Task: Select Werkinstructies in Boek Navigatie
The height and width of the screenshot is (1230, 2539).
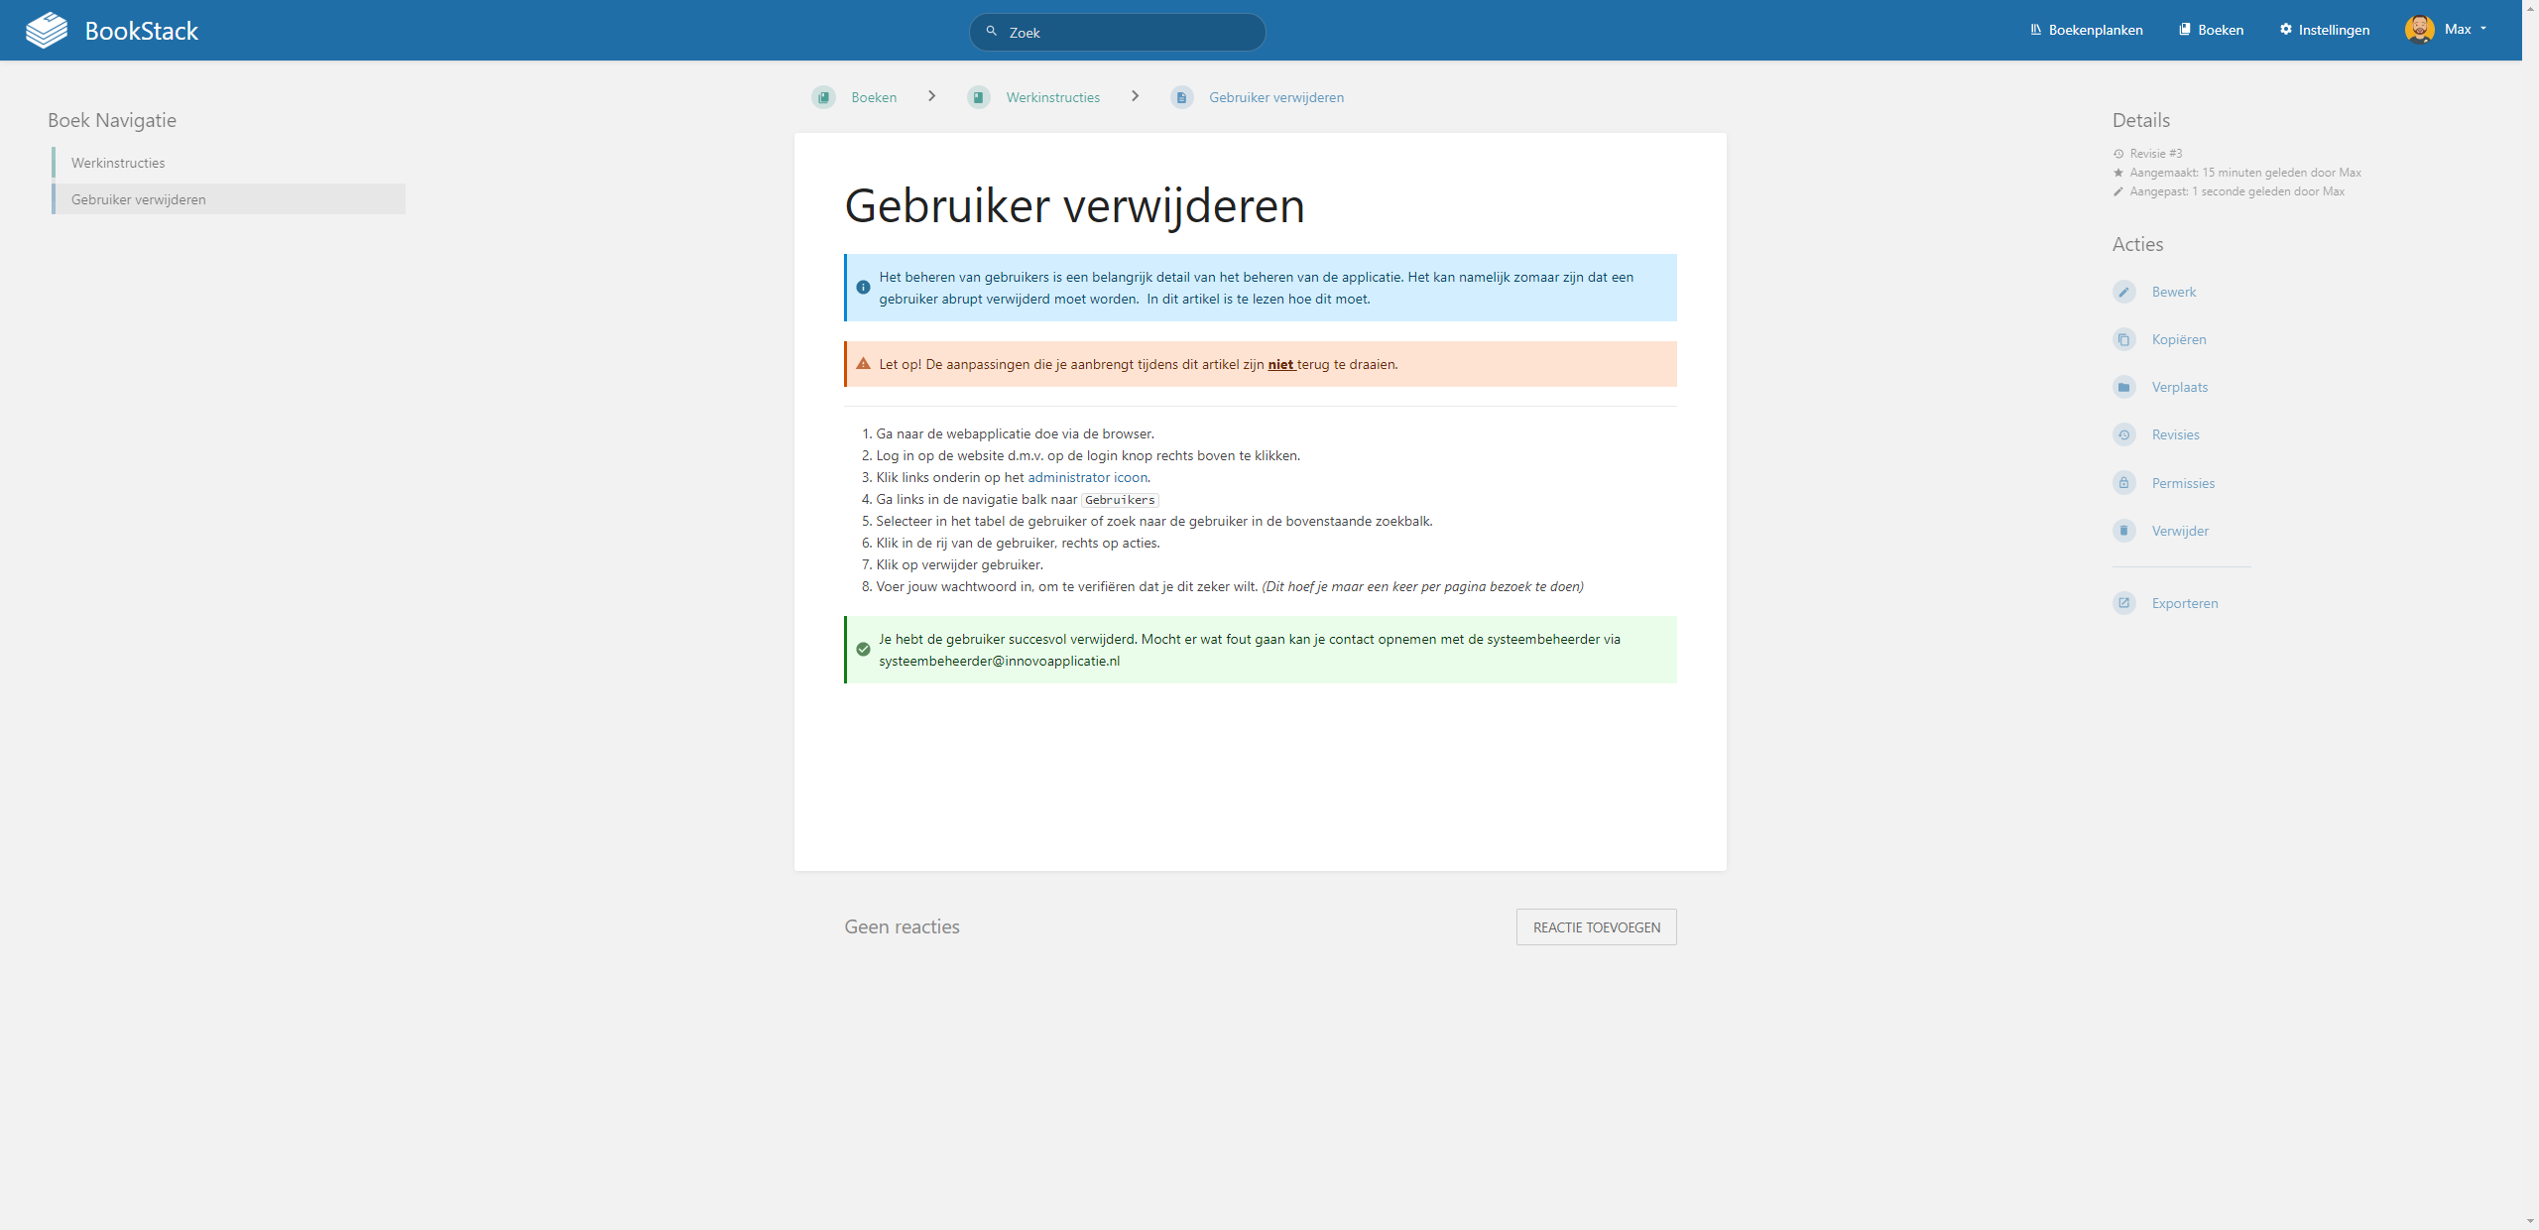Action: point(118,163)
